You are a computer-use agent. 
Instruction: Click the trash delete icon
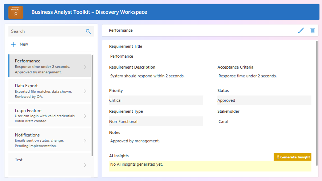[x=312, y=30]
